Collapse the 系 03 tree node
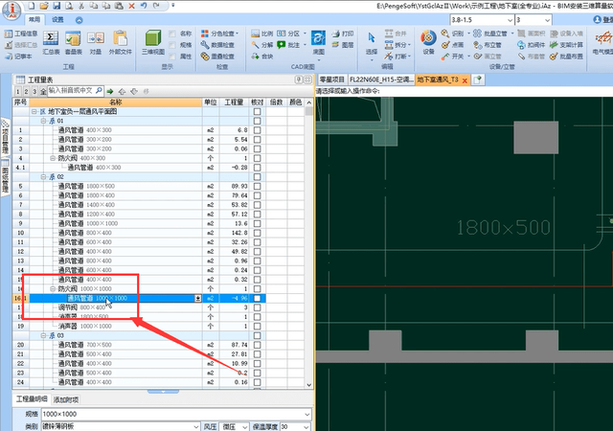Screen dimensions: 613x431 coord(44,335)
